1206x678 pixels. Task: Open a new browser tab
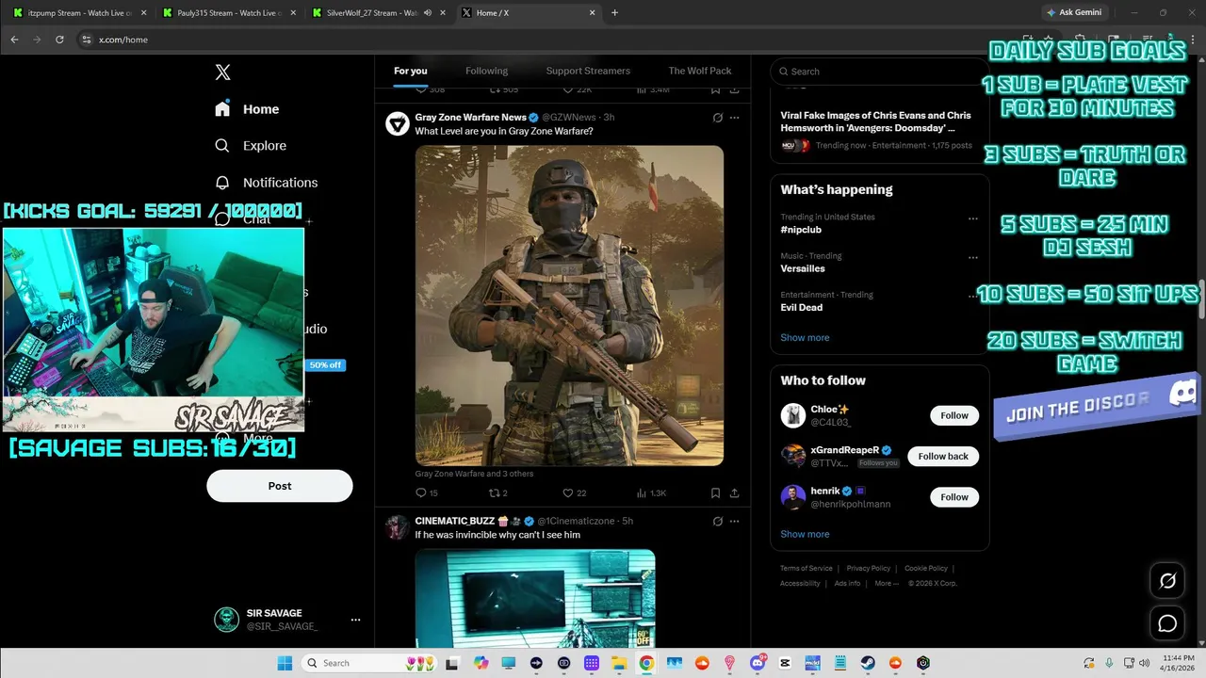click(x=614, y=13)
